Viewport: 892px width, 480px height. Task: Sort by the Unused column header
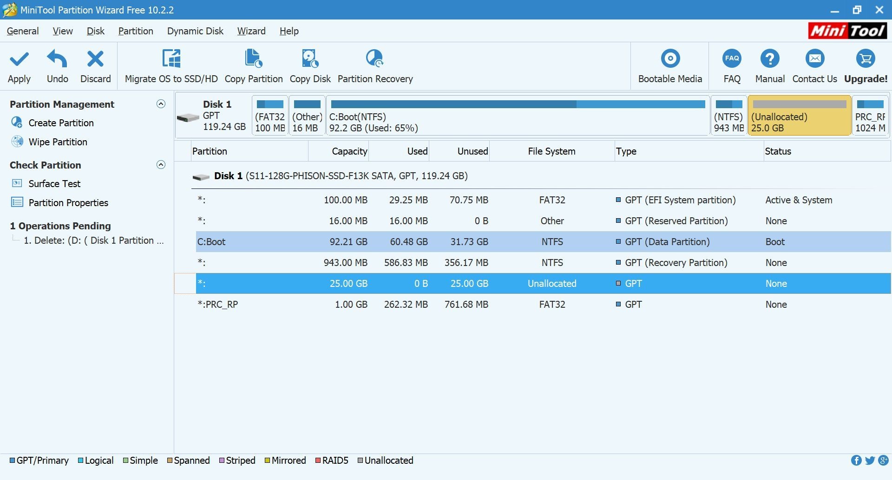(x=459, y=151)
